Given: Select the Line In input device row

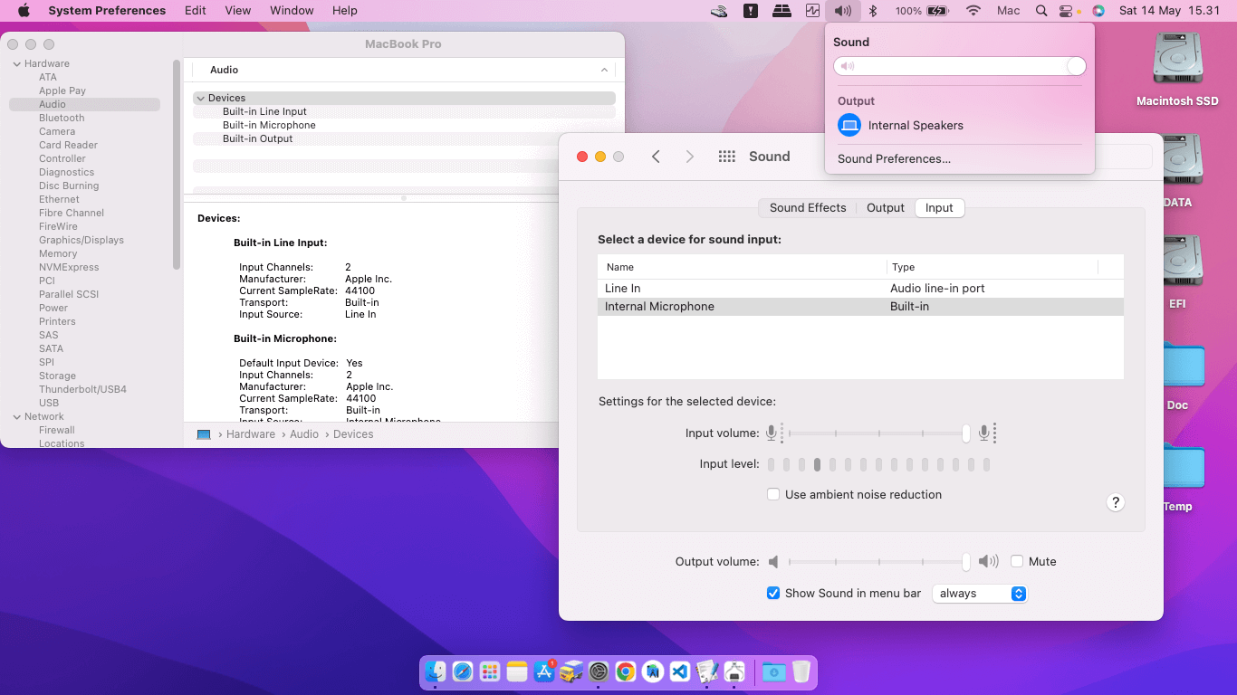Looking at the screenshot, I should click(860, 289).
